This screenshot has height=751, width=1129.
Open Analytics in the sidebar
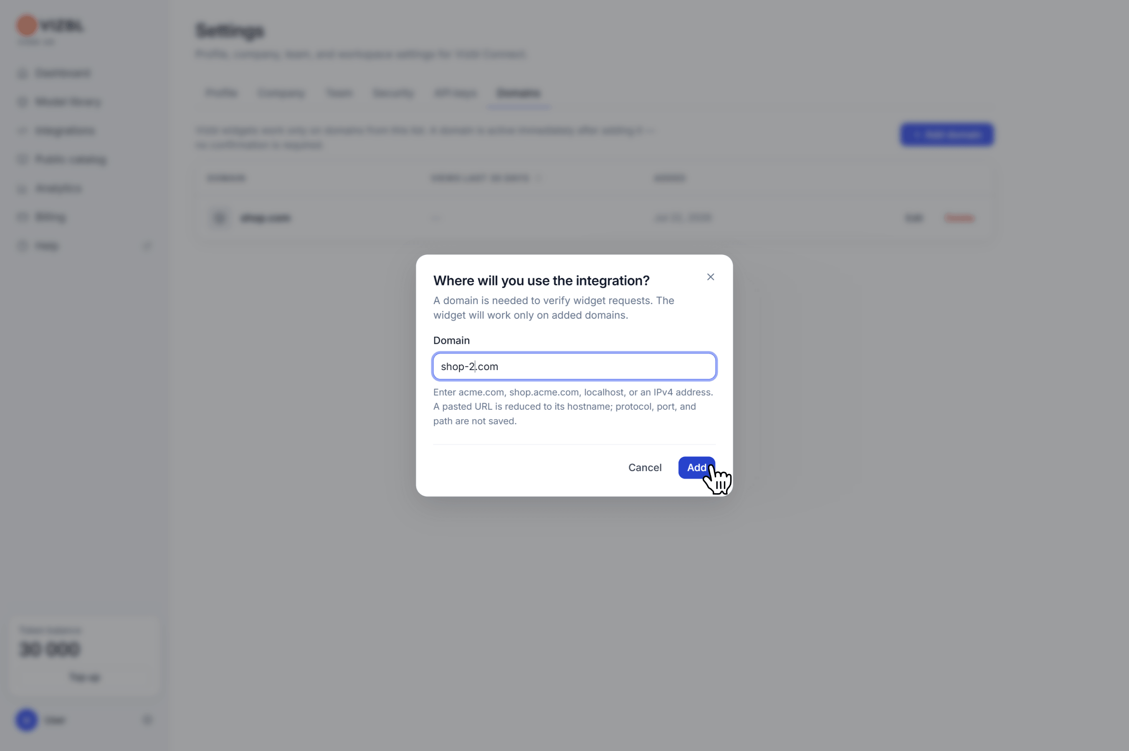pos(58,188)
